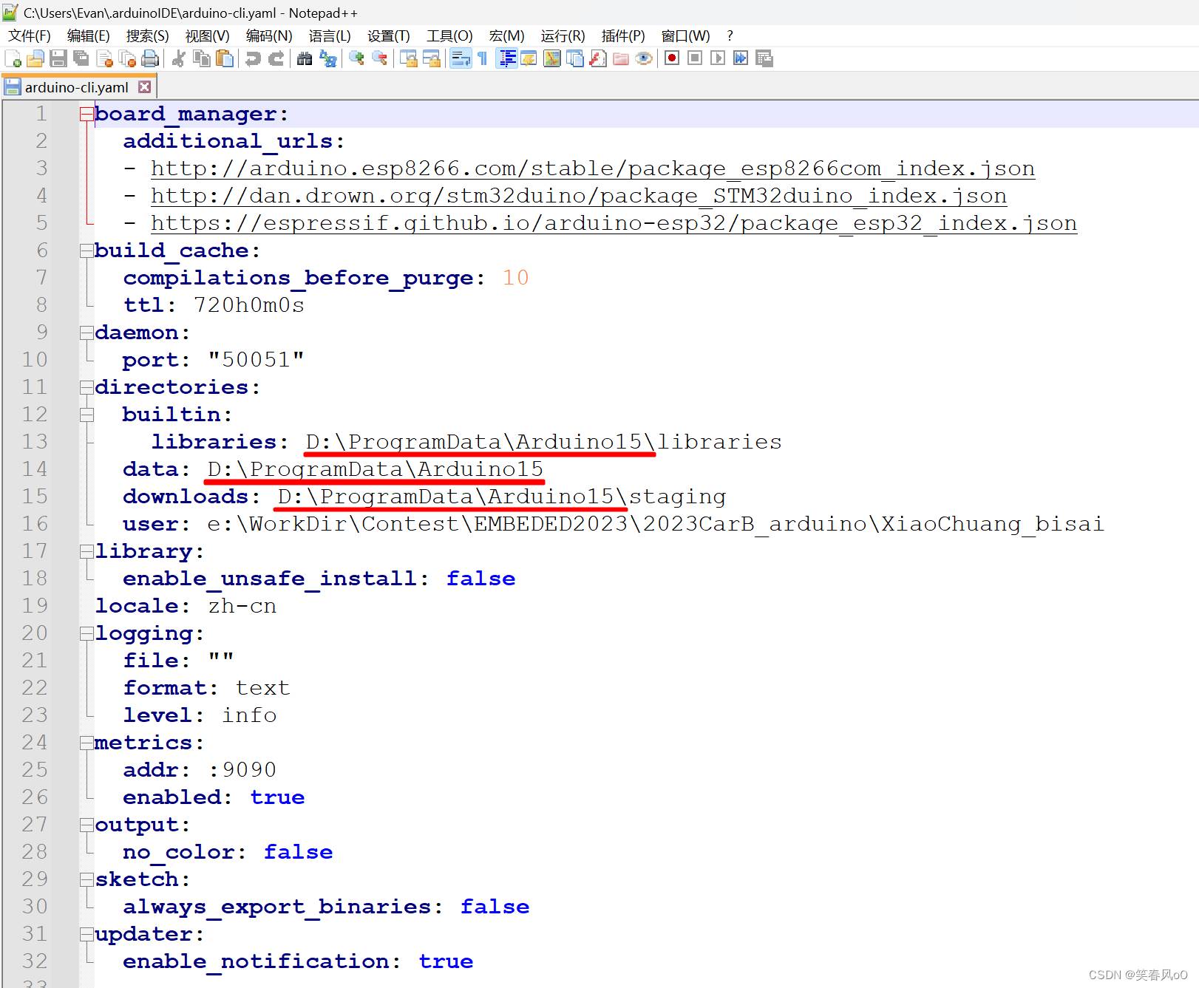Screen dimensions: 1199x988
Task: Collapse the board_manager fold block
Action: 86,114
